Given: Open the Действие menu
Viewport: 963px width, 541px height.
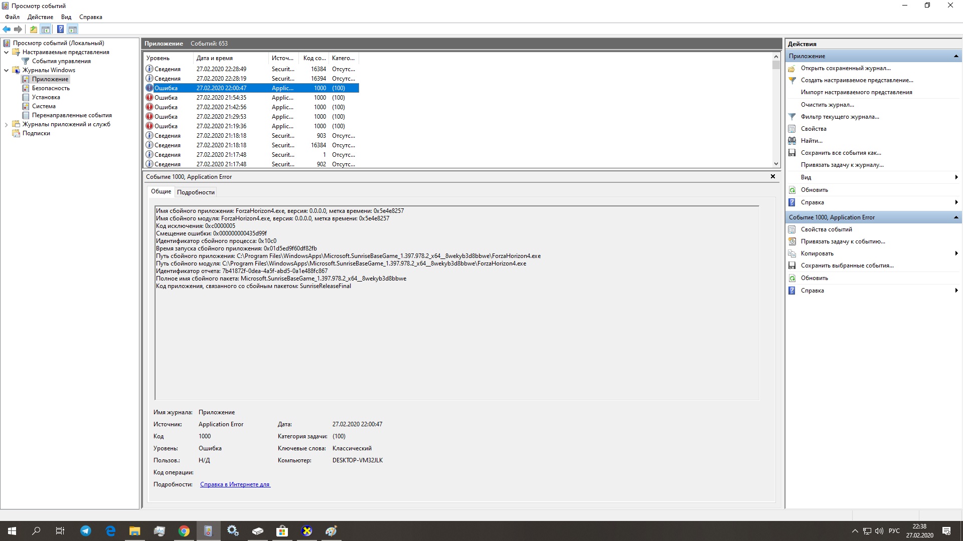Looking at the screenshot, I should (x=40, y=17).
